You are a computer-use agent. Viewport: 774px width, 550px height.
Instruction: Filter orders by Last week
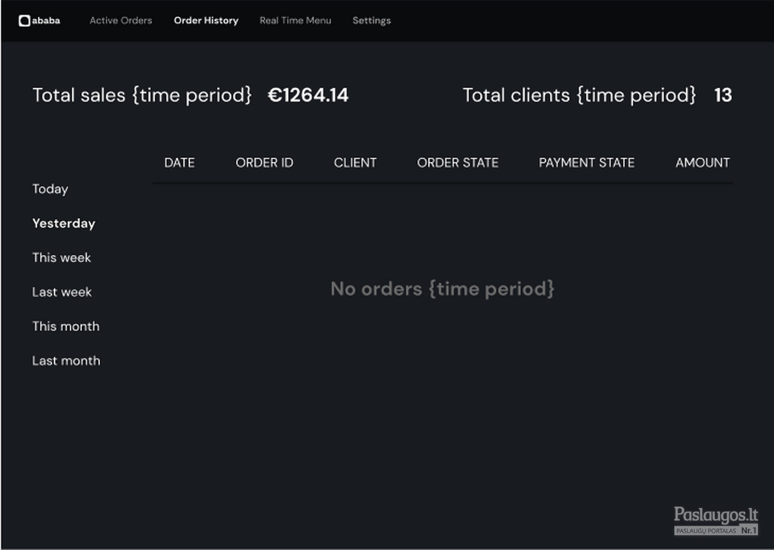tap(62, 292)
